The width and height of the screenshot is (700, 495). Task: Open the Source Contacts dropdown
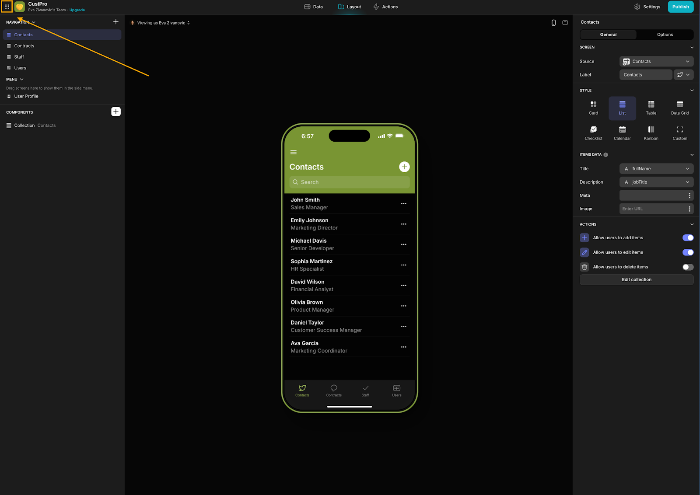[656, 62]
